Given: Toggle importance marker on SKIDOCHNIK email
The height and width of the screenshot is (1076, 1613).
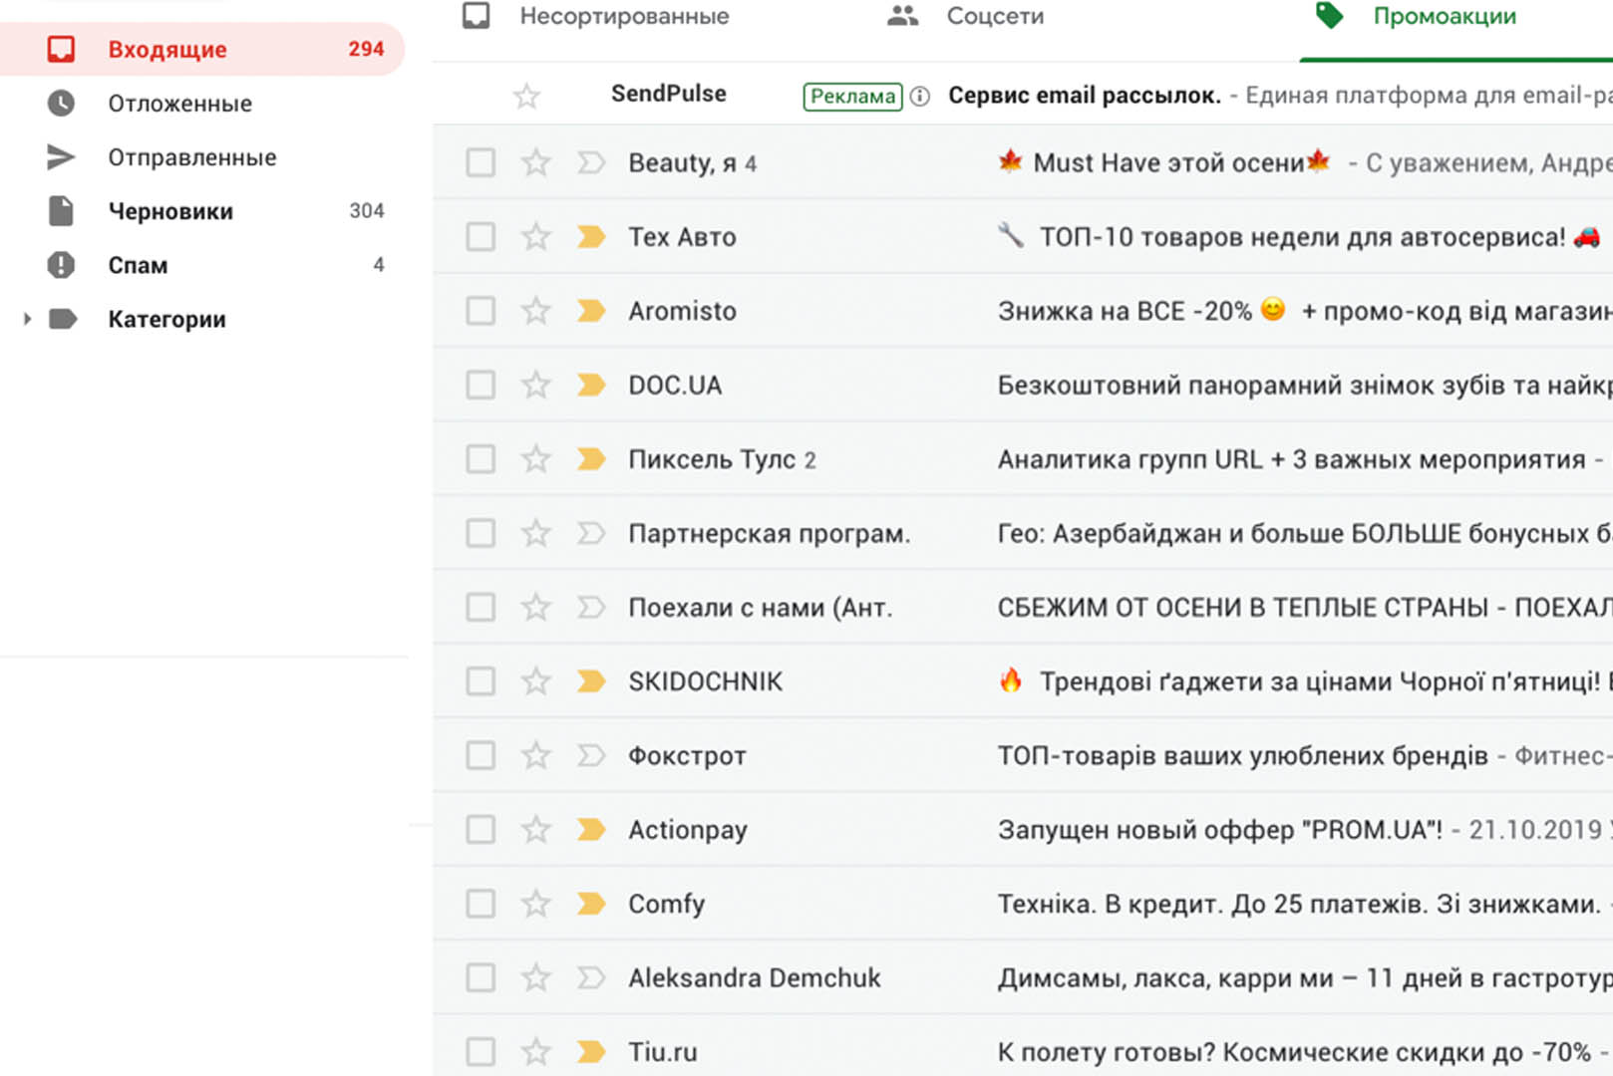Looking at the screenshot, I should pos(591,680).
